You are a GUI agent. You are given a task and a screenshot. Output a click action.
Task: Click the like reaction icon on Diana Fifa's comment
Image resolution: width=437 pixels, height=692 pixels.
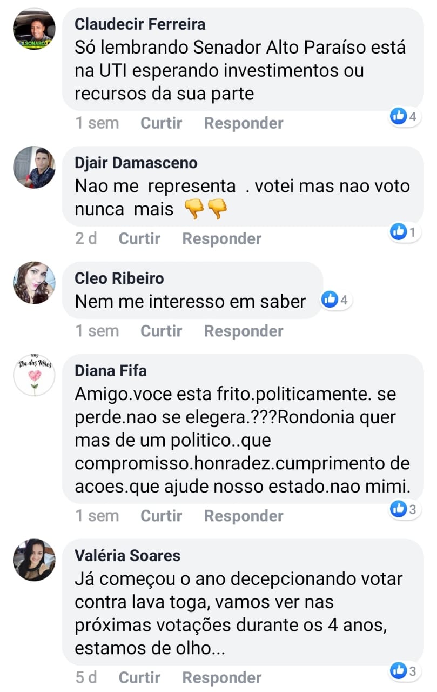click(399, 509)
